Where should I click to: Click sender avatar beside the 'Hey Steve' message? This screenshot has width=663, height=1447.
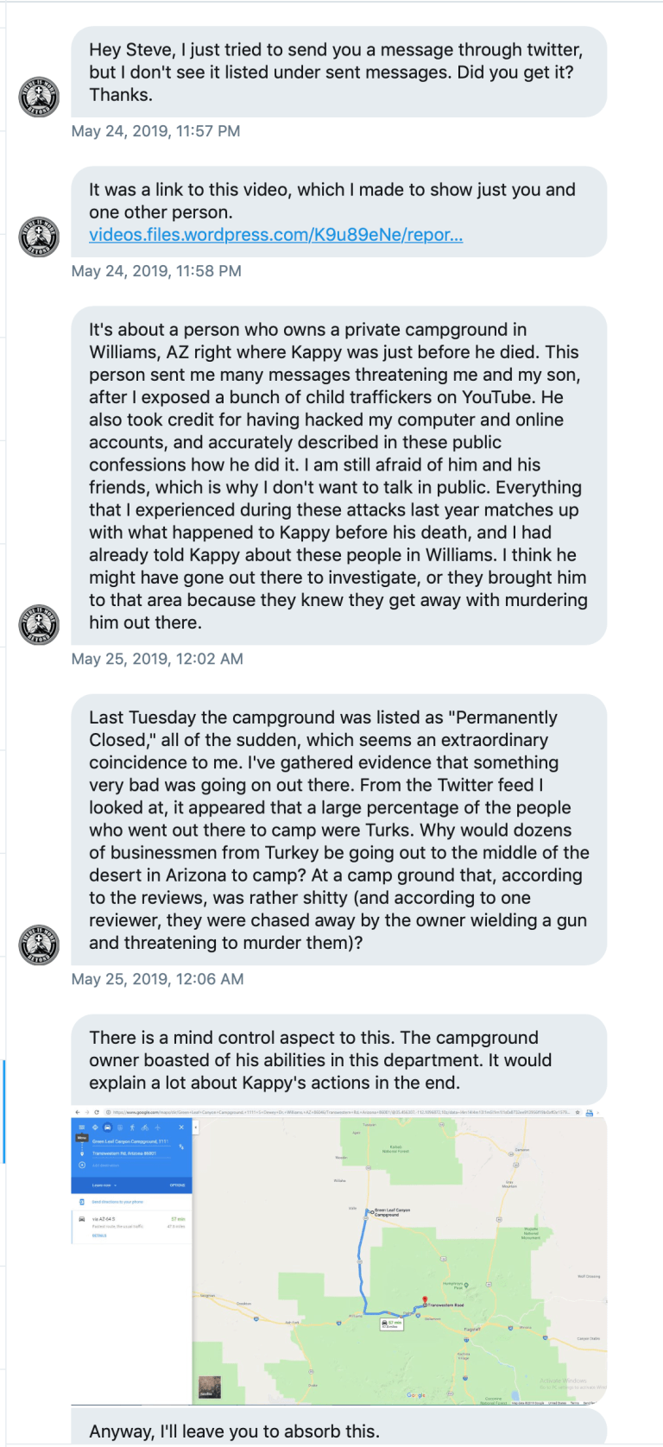coord(39,96)
